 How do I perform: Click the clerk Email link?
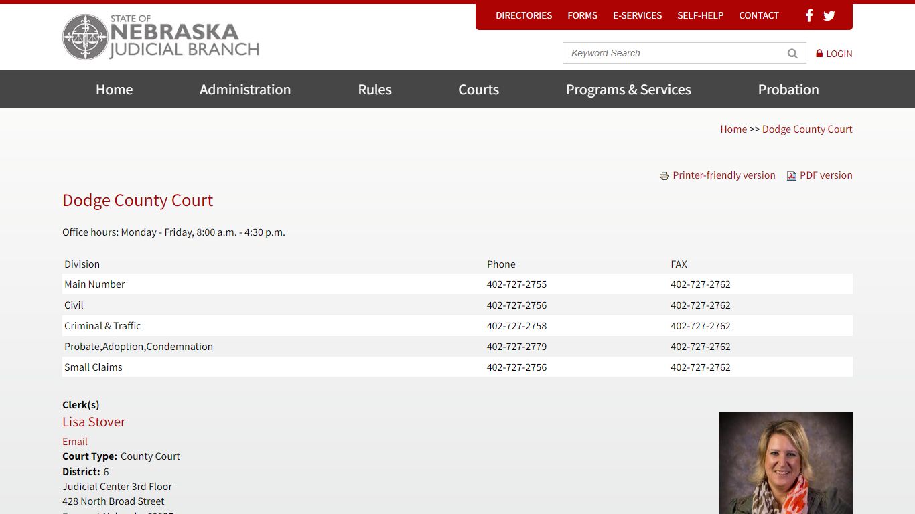[x=75, y=442]
